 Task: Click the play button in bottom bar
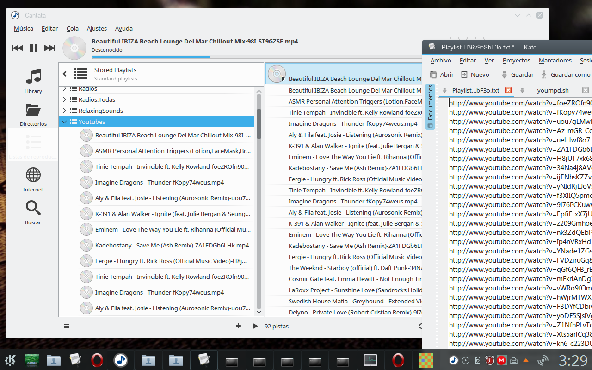tap(255, 326)
